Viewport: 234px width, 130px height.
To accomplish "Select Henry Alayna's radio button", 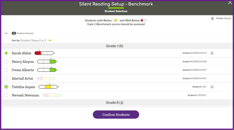I will click(6, 62).
